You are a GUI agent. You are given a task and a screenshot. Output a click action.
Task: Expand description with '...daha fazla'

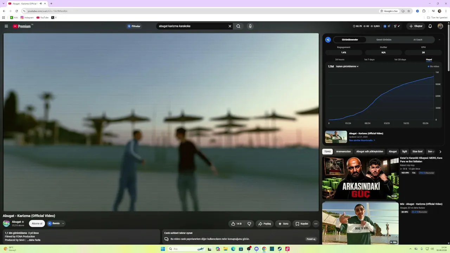pos(34,240)
